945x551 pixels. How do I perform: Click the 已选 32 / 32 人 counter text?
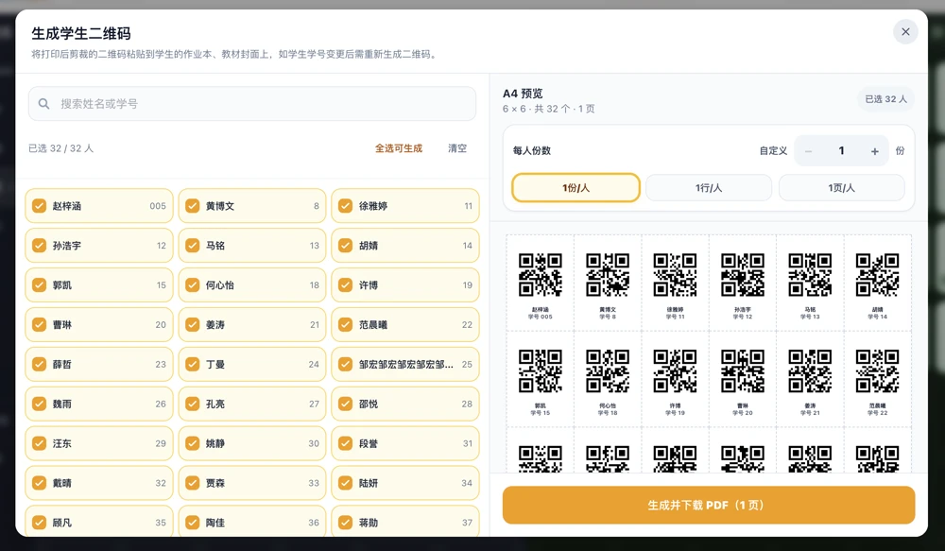(60, 148)
